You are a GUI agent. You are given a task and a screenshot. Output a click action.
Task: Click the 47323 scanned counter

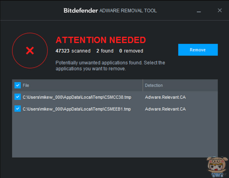click(73, 51)
